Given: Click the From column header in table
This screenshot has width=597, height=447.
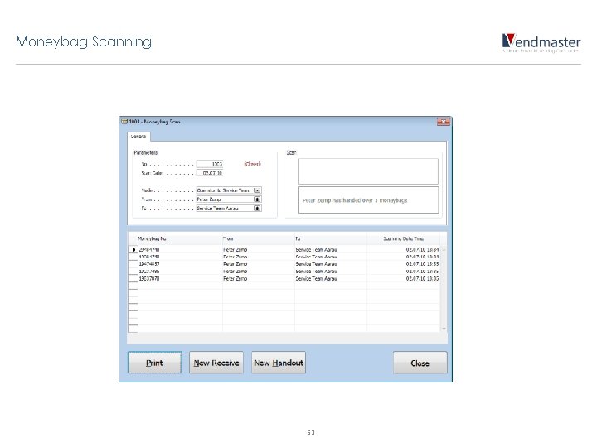Looking at the screenshot, I should click(x=259, y=238).
